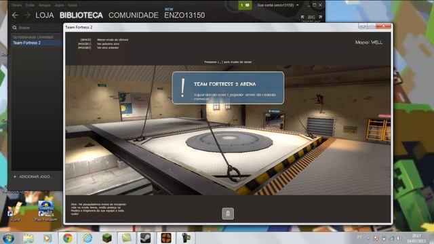Switch to Steam via its taskbar icon
The width and height of the screenshot is (434, 244).
coord(145,238)
